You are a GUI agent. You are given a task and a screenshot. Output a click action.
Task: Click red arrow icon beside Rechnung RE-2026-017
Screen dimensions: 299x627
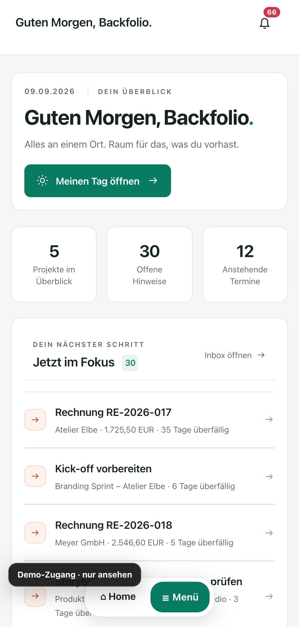[35, 420]
